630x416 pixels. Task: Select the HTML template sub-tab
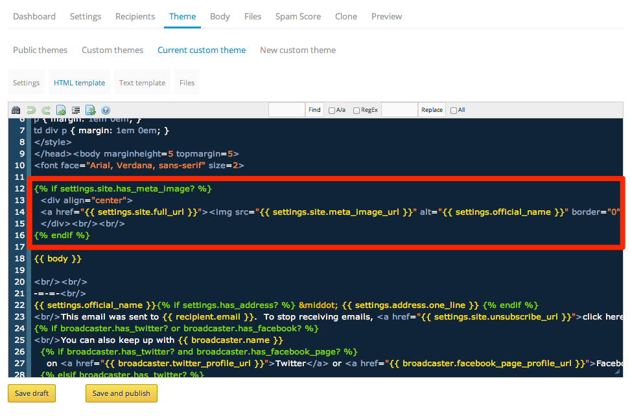[x=80, y=83]
